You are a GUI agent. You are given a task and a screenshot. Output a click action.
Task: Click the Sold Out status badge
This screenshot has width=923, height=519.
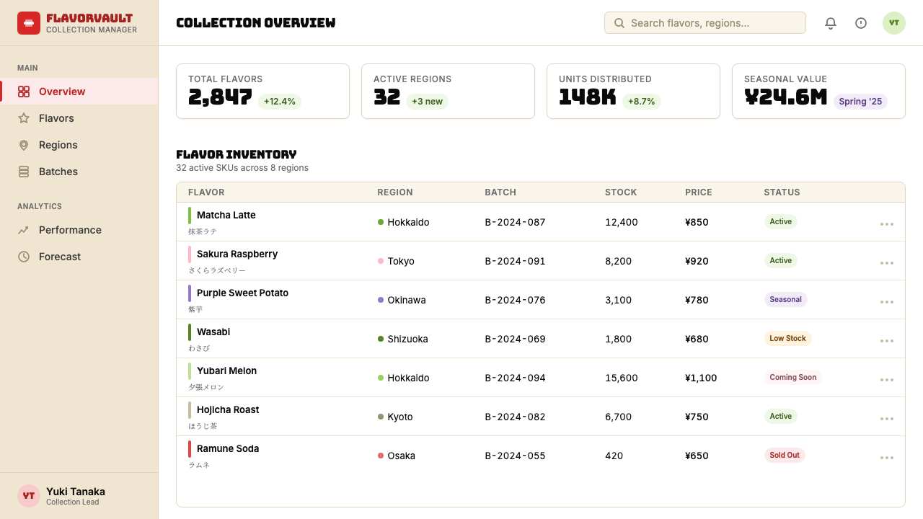click(x=785, y=456)
